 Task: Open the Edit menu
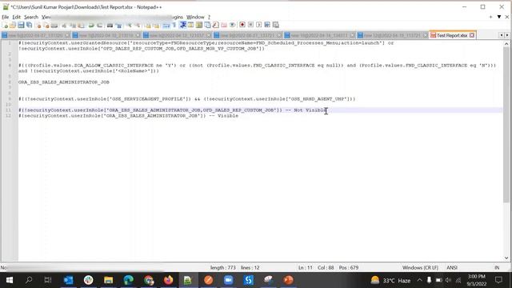click(x=16, y=17)
